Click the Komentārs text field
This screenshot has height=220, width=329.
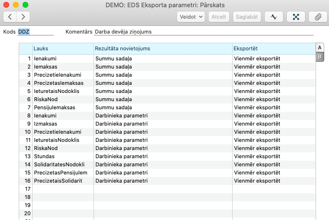tap(203, 32)
